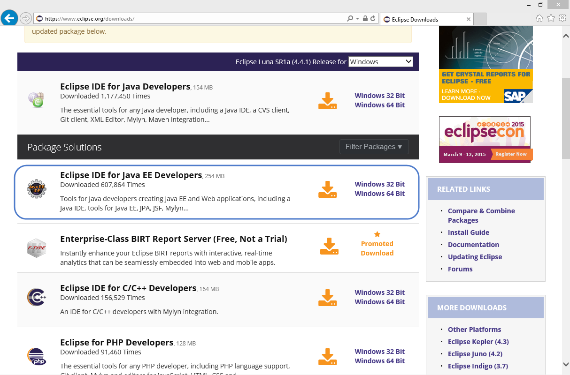Click the browser Forward arrow button

[x=26, y=18]
